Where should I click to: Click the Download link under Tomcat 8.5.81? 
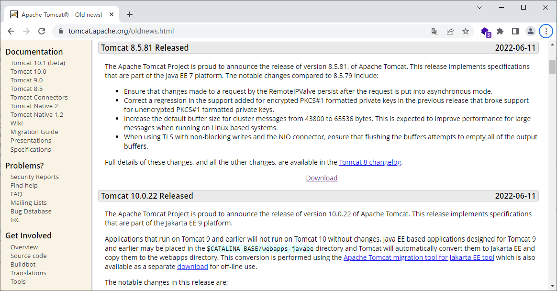[322, 178]
